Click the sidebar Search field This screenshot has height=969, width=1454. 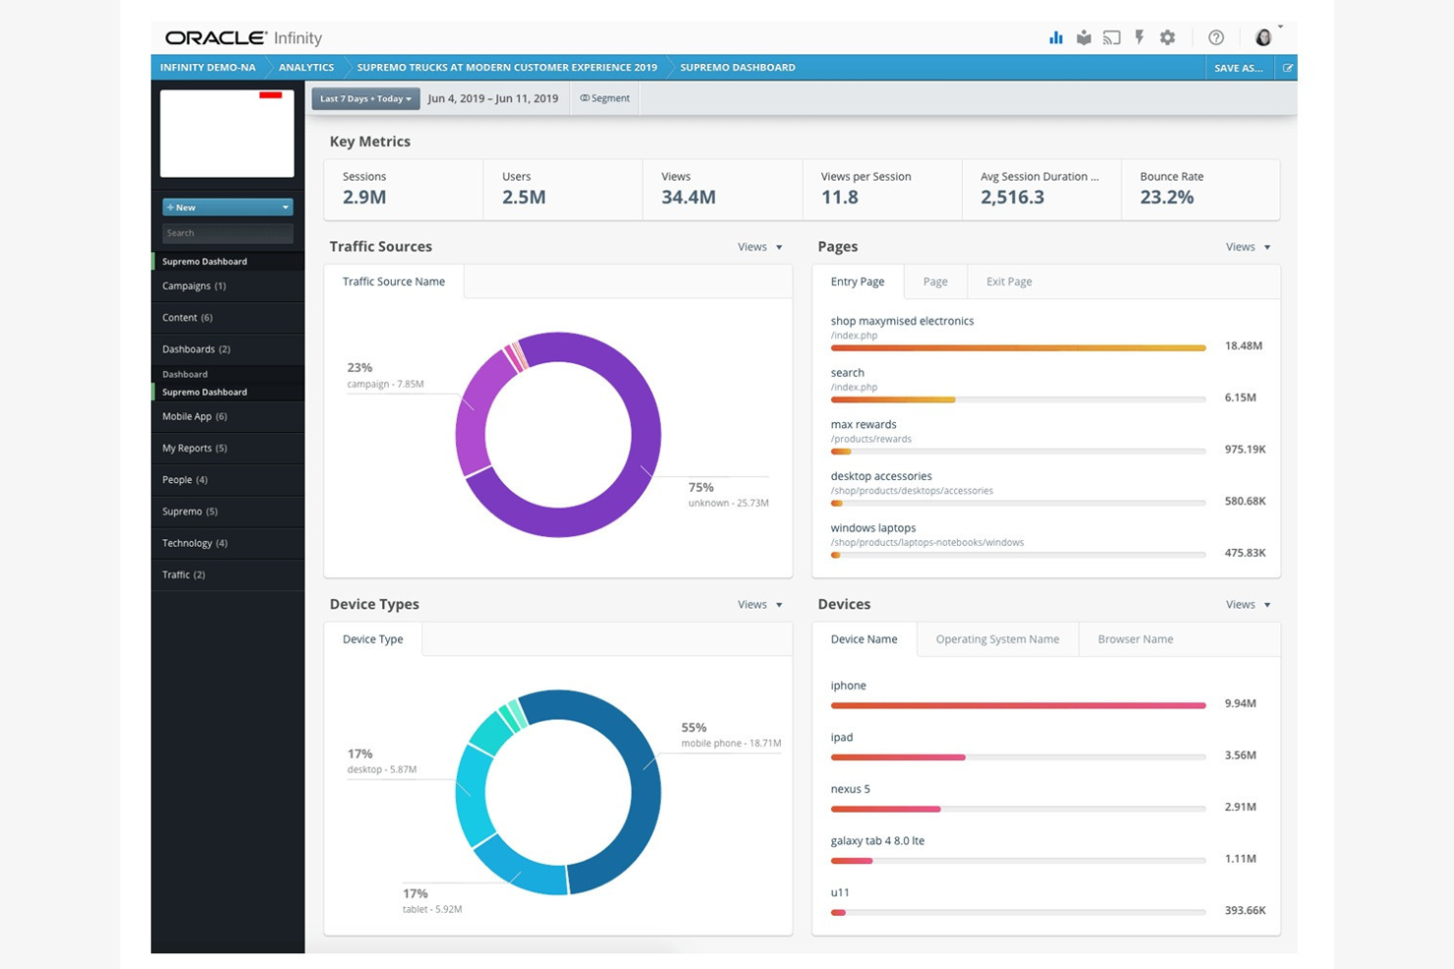coord(228,234)
